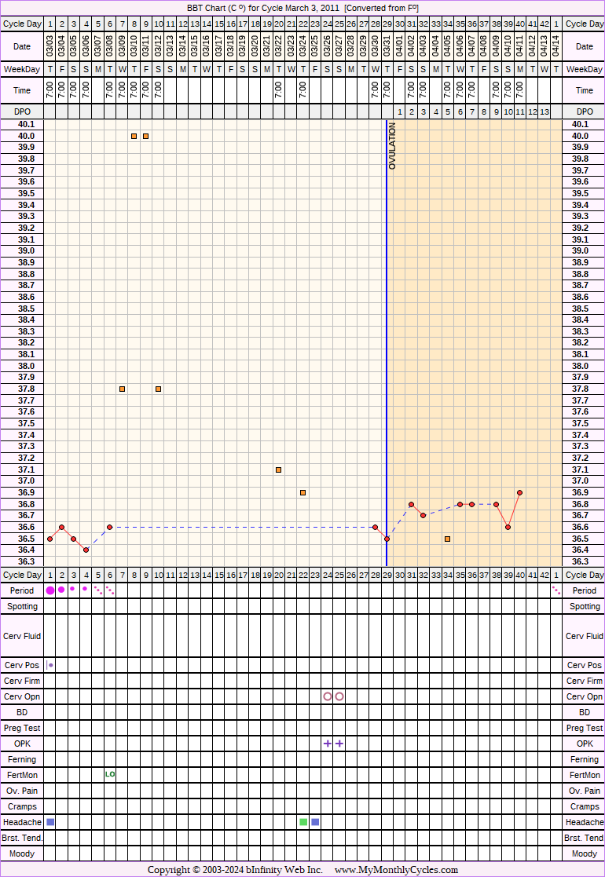Image resolution: width=605 pixels, height=877 pixels.
Task: Click the green LO FertMon marker
Action: (110, 774)
